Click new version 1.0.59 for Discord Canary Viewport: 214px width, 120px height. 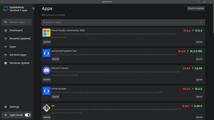pos(199,68)
